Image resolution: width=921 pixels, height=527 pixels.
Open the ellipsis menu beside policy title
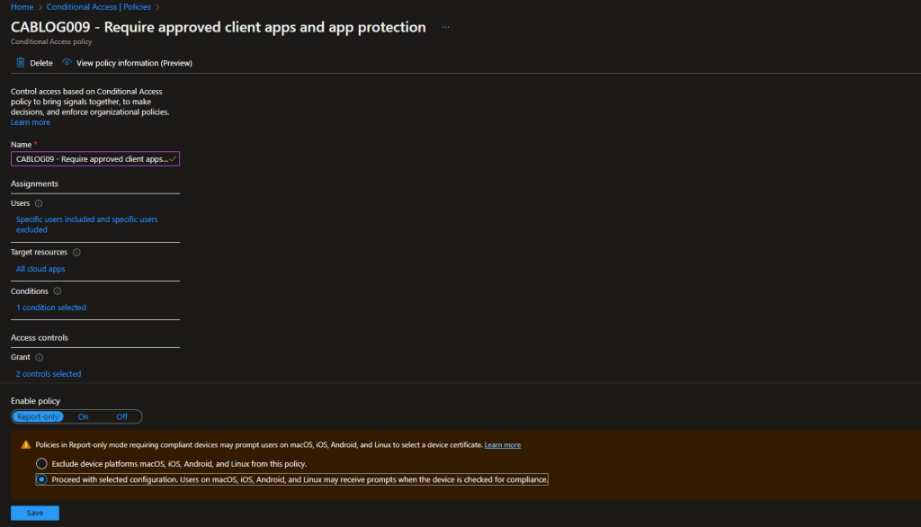click(x=445, y=28)
